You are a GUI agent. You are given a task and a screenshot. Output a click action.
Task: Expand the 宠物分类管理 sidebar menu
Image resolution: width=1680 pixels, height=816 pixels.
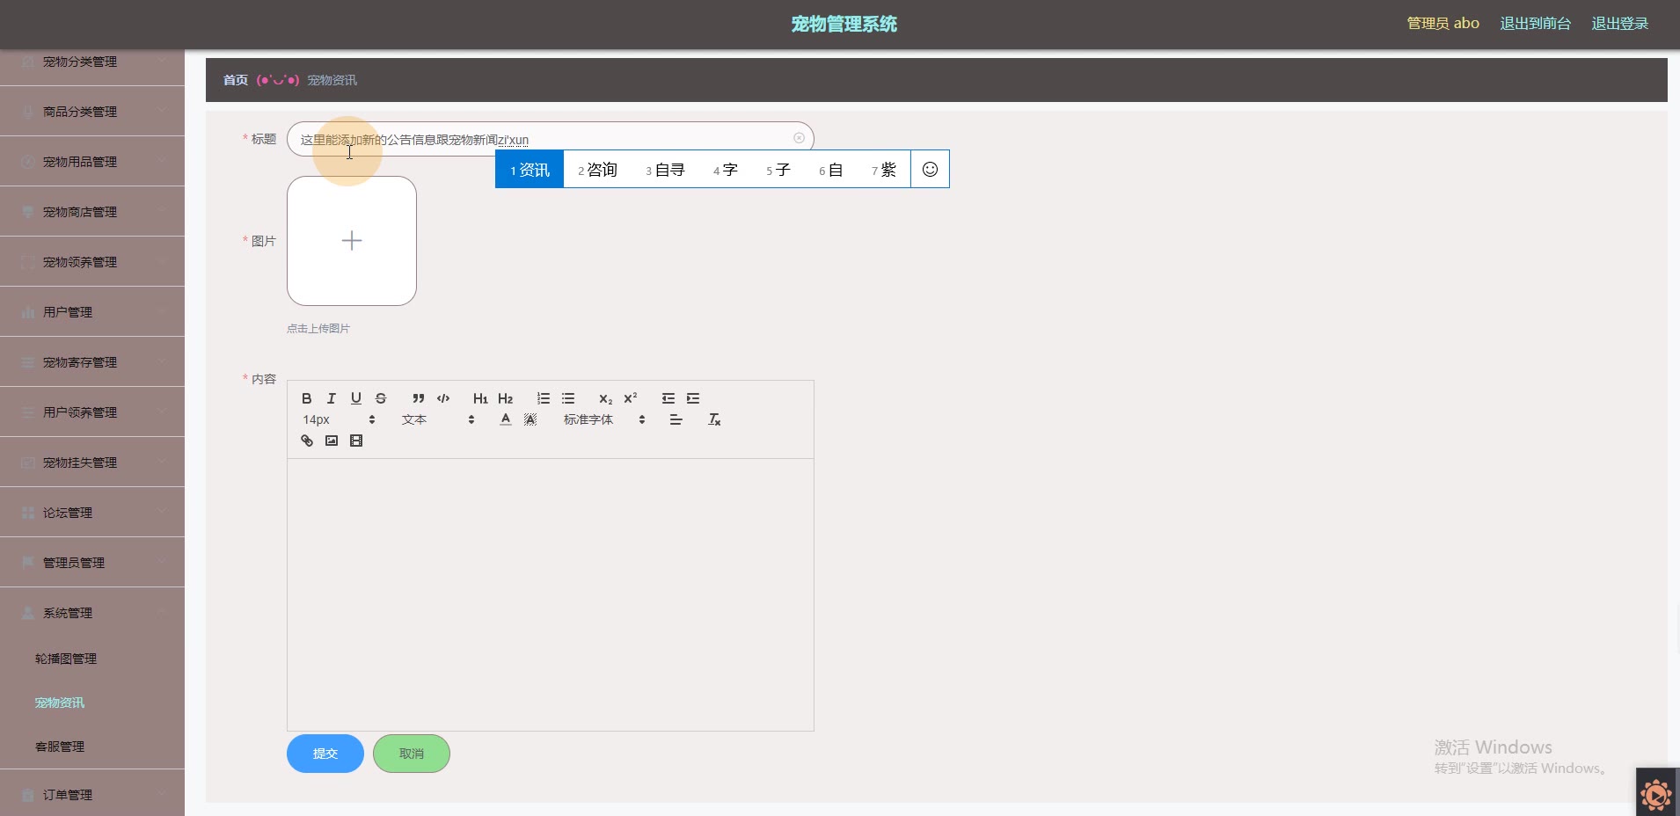click(92, 62)
